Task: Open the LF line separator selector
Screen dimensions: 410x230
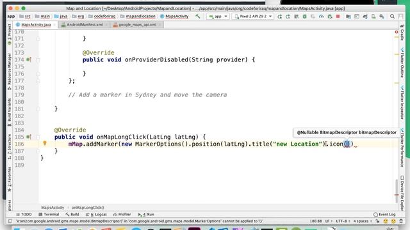Action: (x=329, y=221)
